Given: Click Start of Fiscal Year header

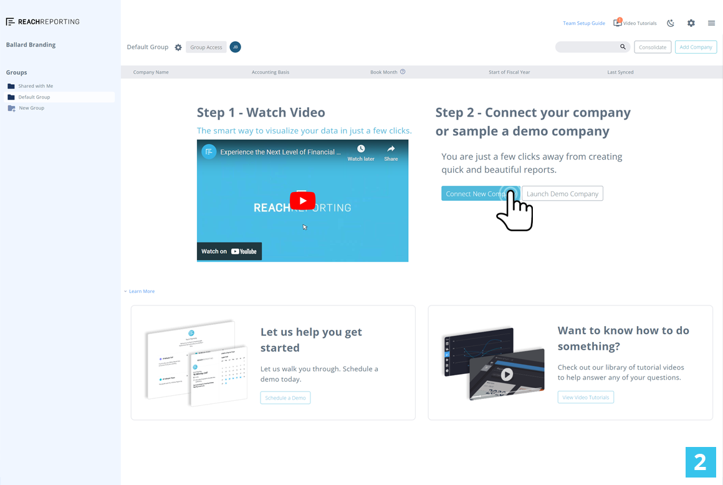Looking at the screenshot, I should (509, 72).
